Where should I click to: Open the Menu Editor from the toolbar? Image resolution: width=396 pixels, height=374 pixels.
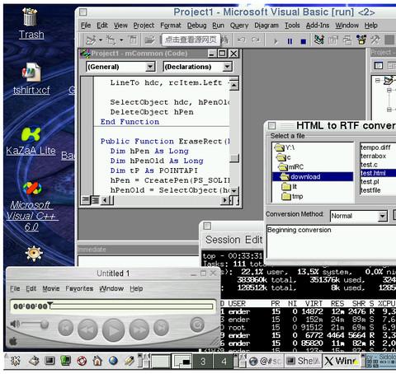click(x=133, y=40)
